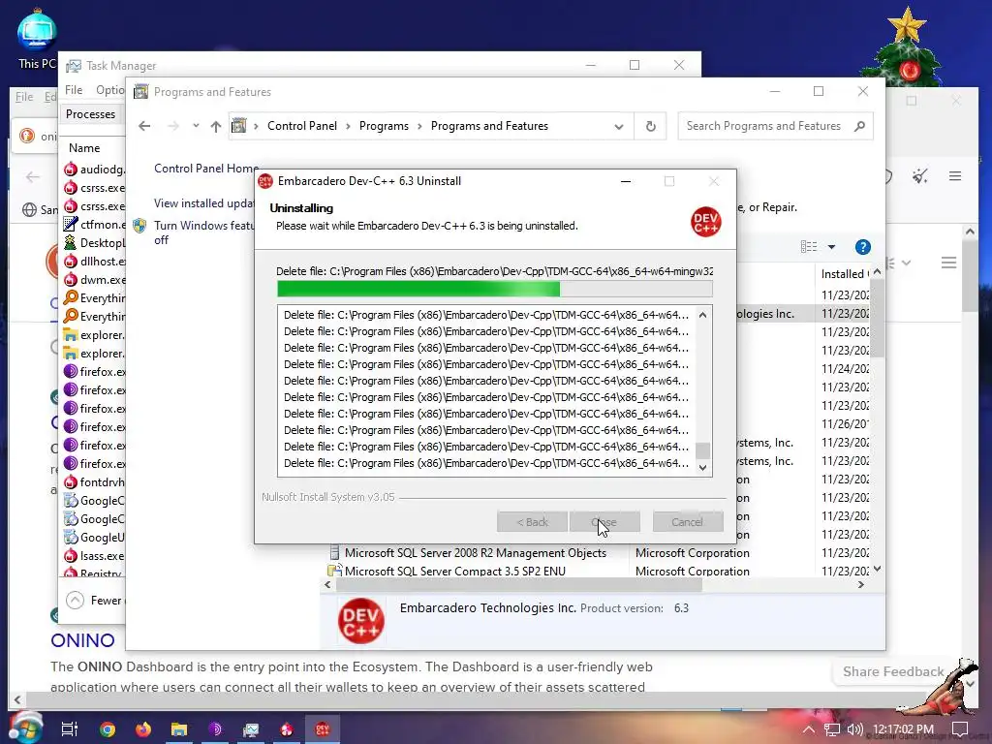Select audiodg process in Task Manager
The width and height of the screenshot is (992, 744).
click(x=94, y=169)
